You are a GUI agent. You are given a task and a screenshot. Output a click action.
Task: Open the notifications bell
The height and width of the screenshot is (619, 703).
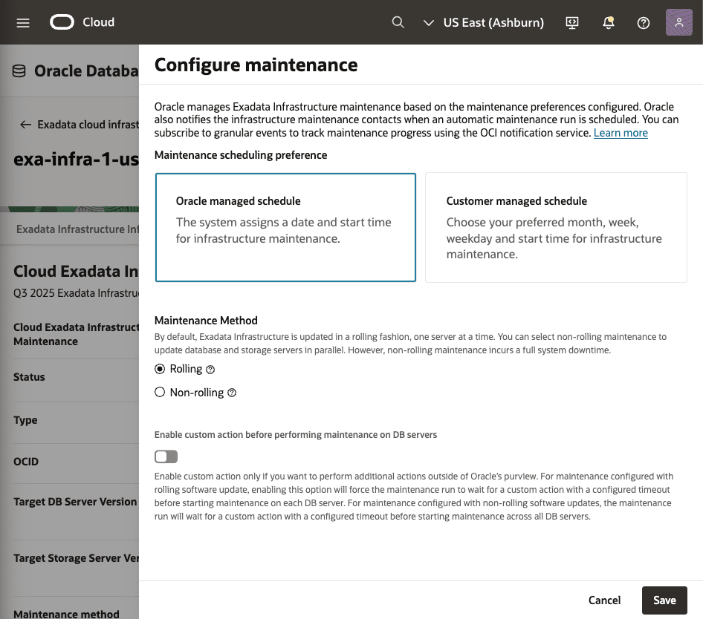coord(608,23)
